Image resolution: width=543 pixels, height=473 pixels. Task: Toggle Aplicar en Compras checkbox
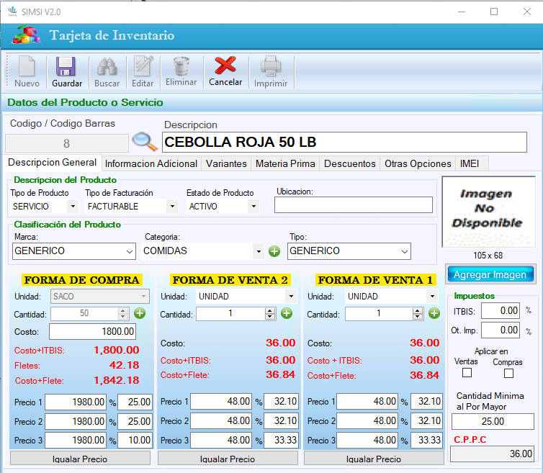pos(508,373)
